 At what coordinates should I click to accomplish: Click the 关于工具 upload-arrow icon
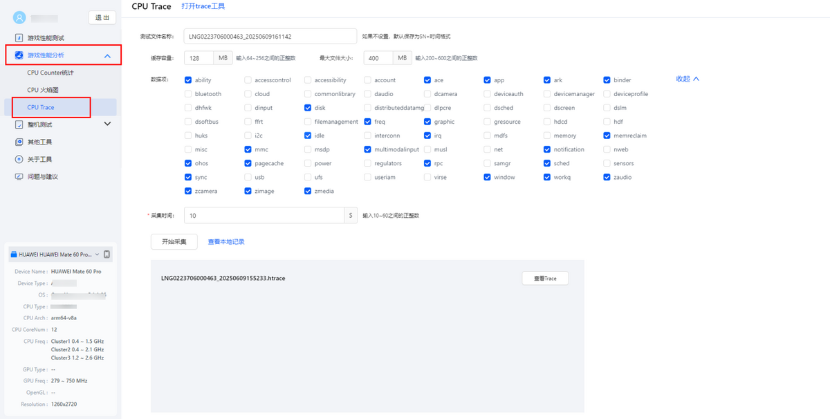tap(19, 159)
